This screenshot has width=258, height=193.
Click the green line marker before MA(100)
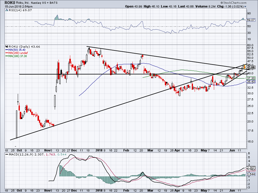coord(7,56)
